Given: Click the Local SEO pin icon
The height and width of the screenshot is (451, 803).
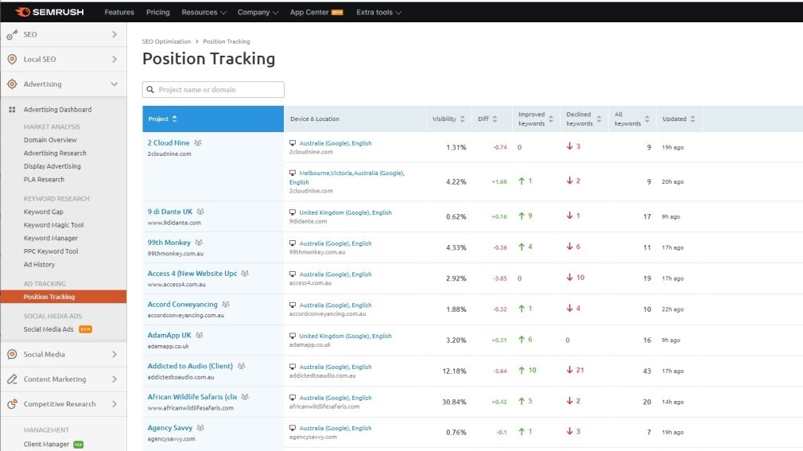Looking at the screenshot, I should (x=12, y=60).
